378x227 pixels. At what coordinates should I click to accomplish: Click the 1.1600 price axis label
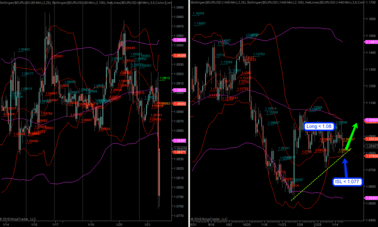tap(371, 19)
